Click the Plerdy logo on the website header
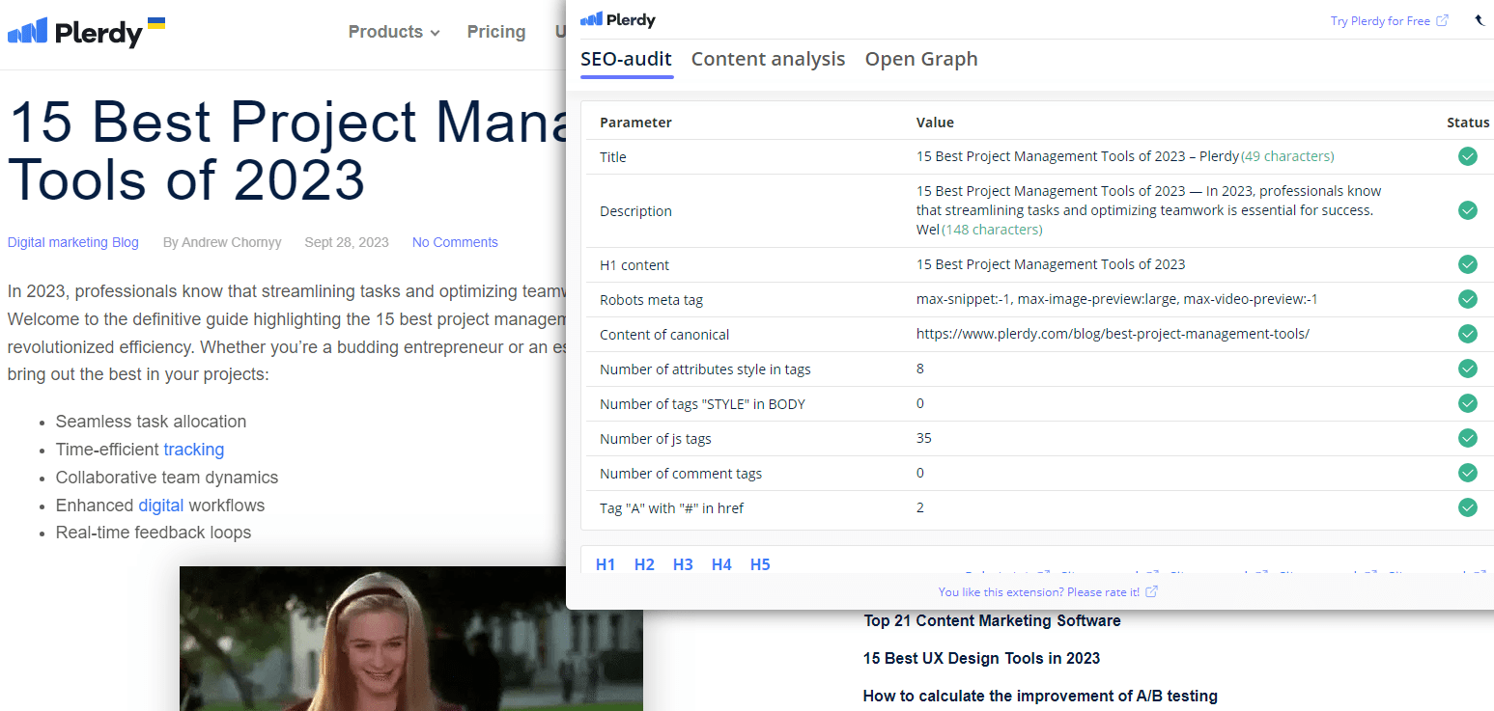This screenshot has width=1494, height=711. (x=87, y=33)
